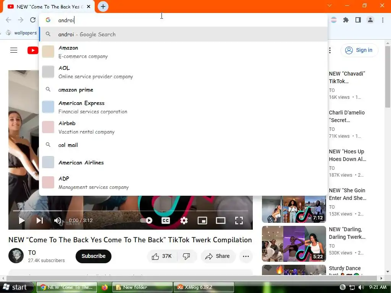Choose the AOL suggestion
This screenshot has height=293, width=391.
coord(183,72)
